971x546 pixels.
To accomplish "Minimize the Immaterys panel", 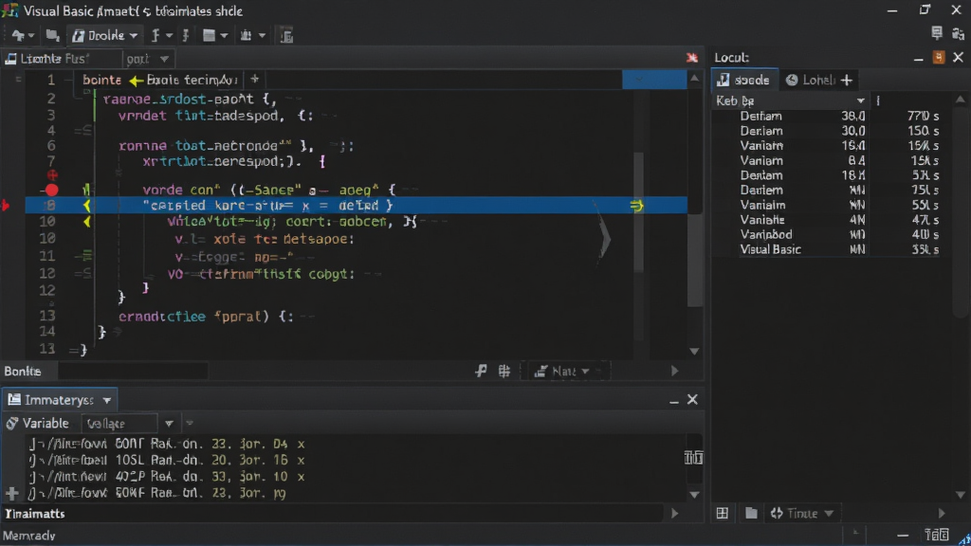I will point(674,401).
